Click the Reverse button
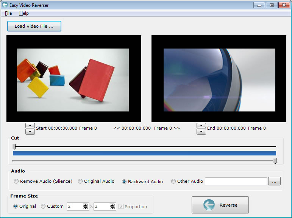 pos(220,205)
